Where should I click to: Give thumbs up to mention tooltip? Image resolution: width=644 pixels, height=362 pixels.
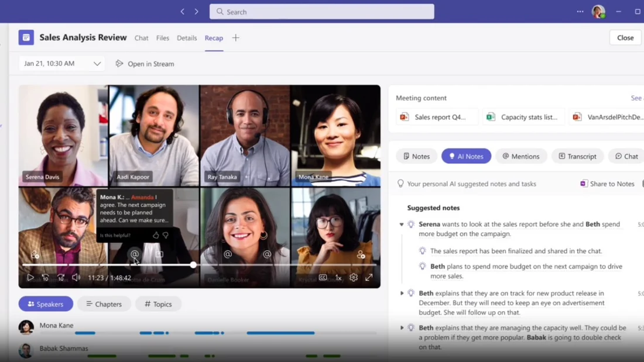click(x=156, y=235)
